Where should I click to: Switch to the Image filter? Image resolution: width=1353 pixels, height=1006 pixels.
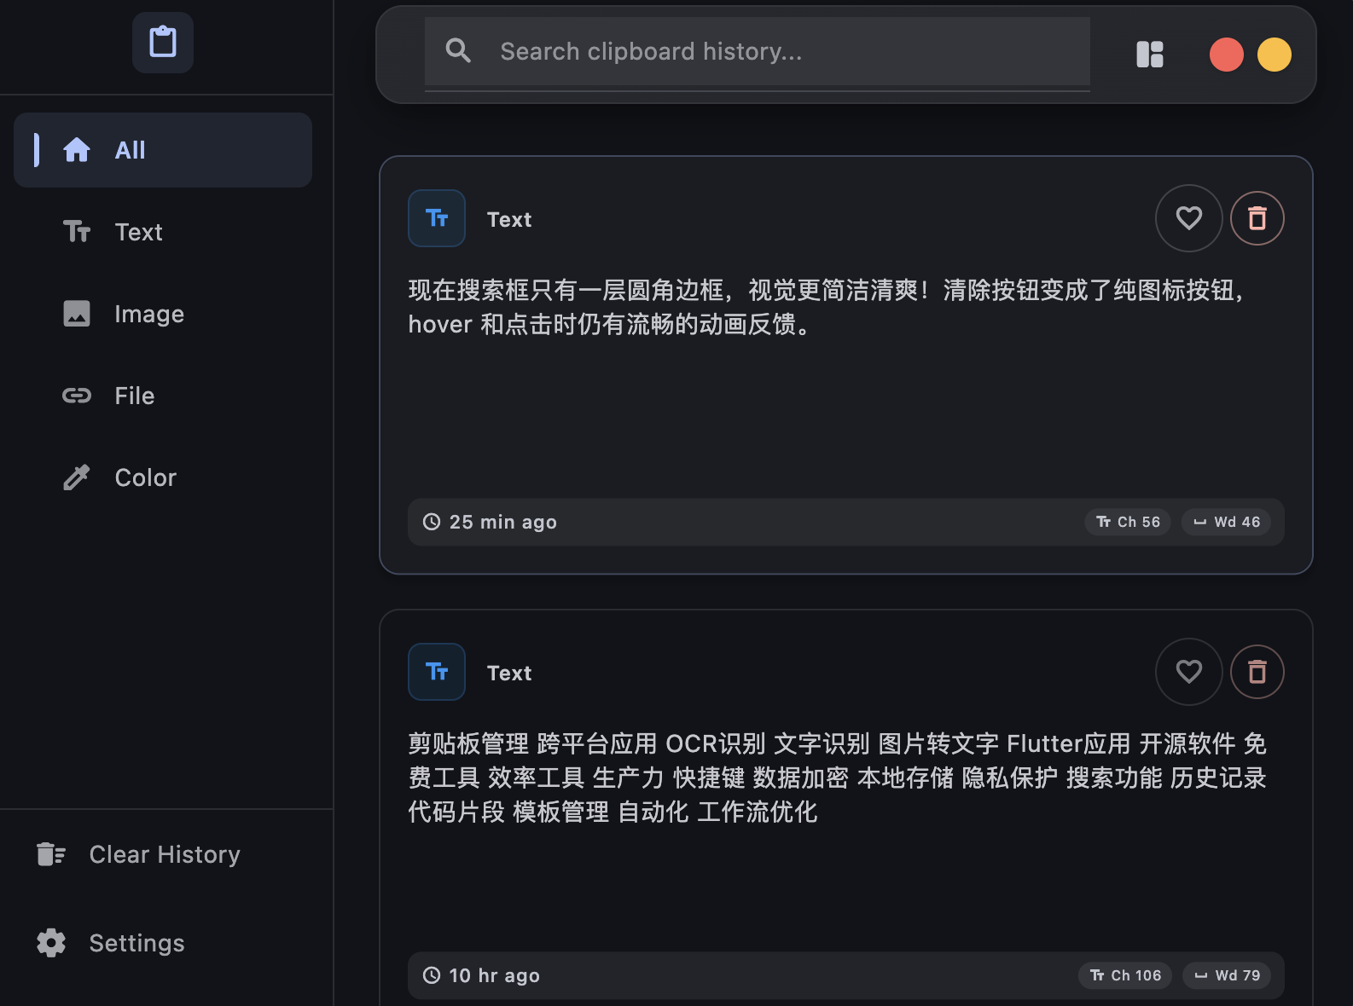click(x=163, y=314)
